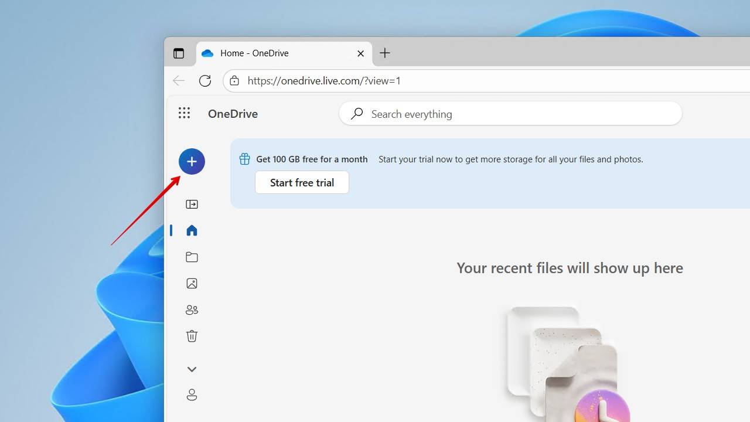Open the Photos section
750x422 pixels.
click(x=192, y=283)
